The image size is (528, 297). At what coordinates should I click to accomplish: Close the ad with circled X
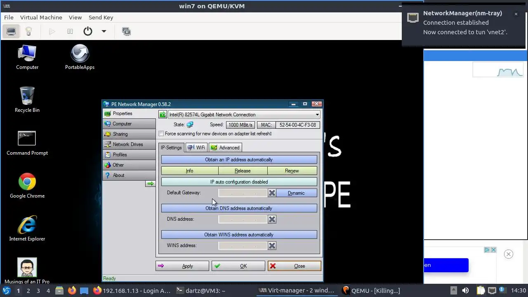pos(508,254)
